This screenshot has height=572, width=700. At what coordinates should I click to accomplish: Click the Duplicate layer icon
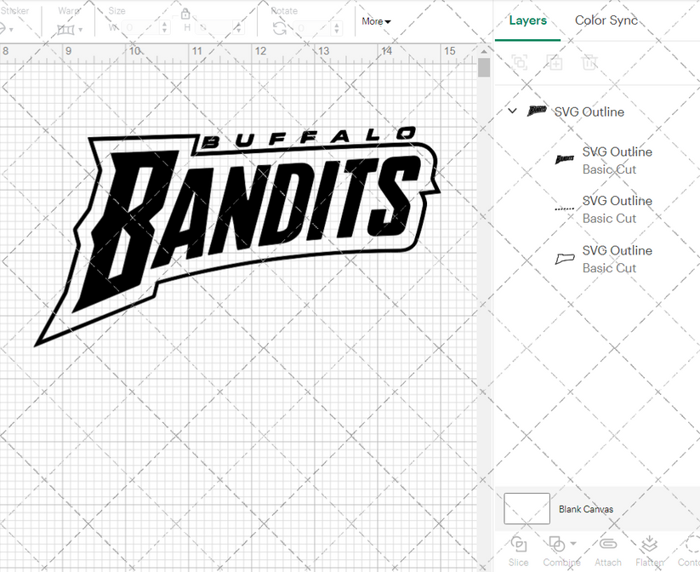pos(555,63)
